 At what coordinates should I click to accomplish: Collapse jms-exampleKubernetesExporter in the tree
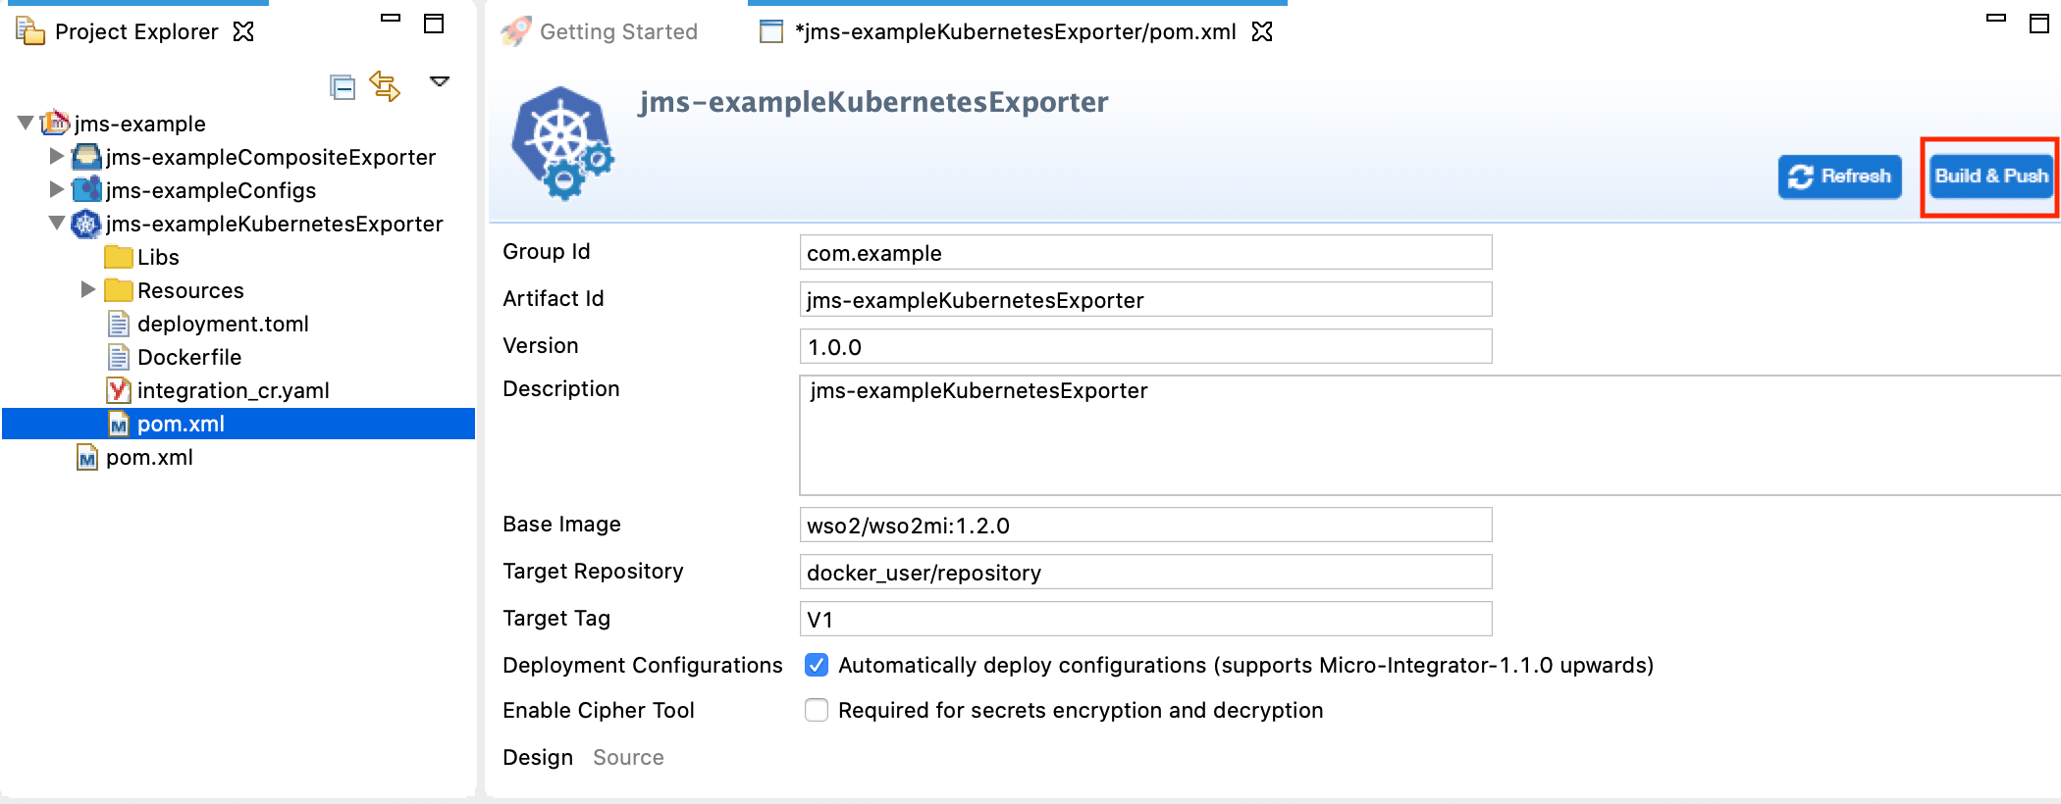[57, 223]
